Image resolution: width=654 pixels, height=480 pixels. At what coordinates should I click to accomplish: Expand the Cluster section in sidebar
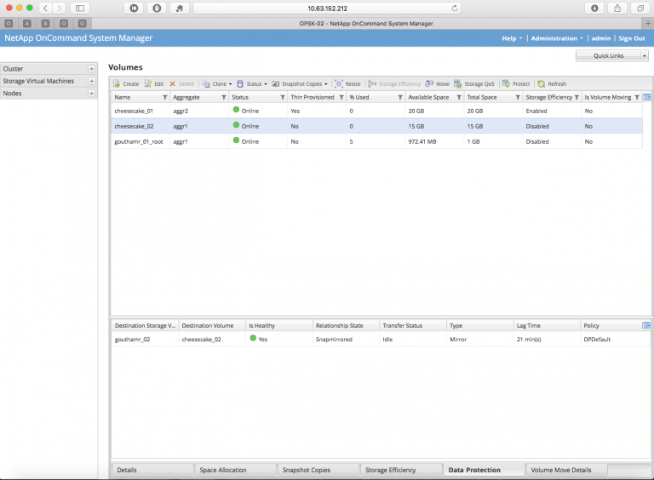(91, 68)
